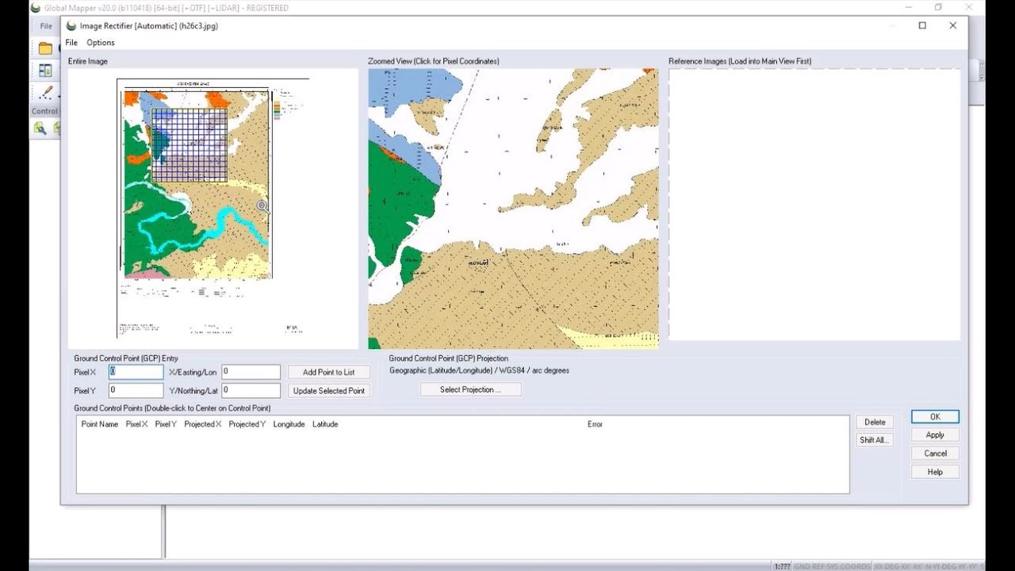Select the digitizer pencil tool in Global Mapper

click(48, 92)
